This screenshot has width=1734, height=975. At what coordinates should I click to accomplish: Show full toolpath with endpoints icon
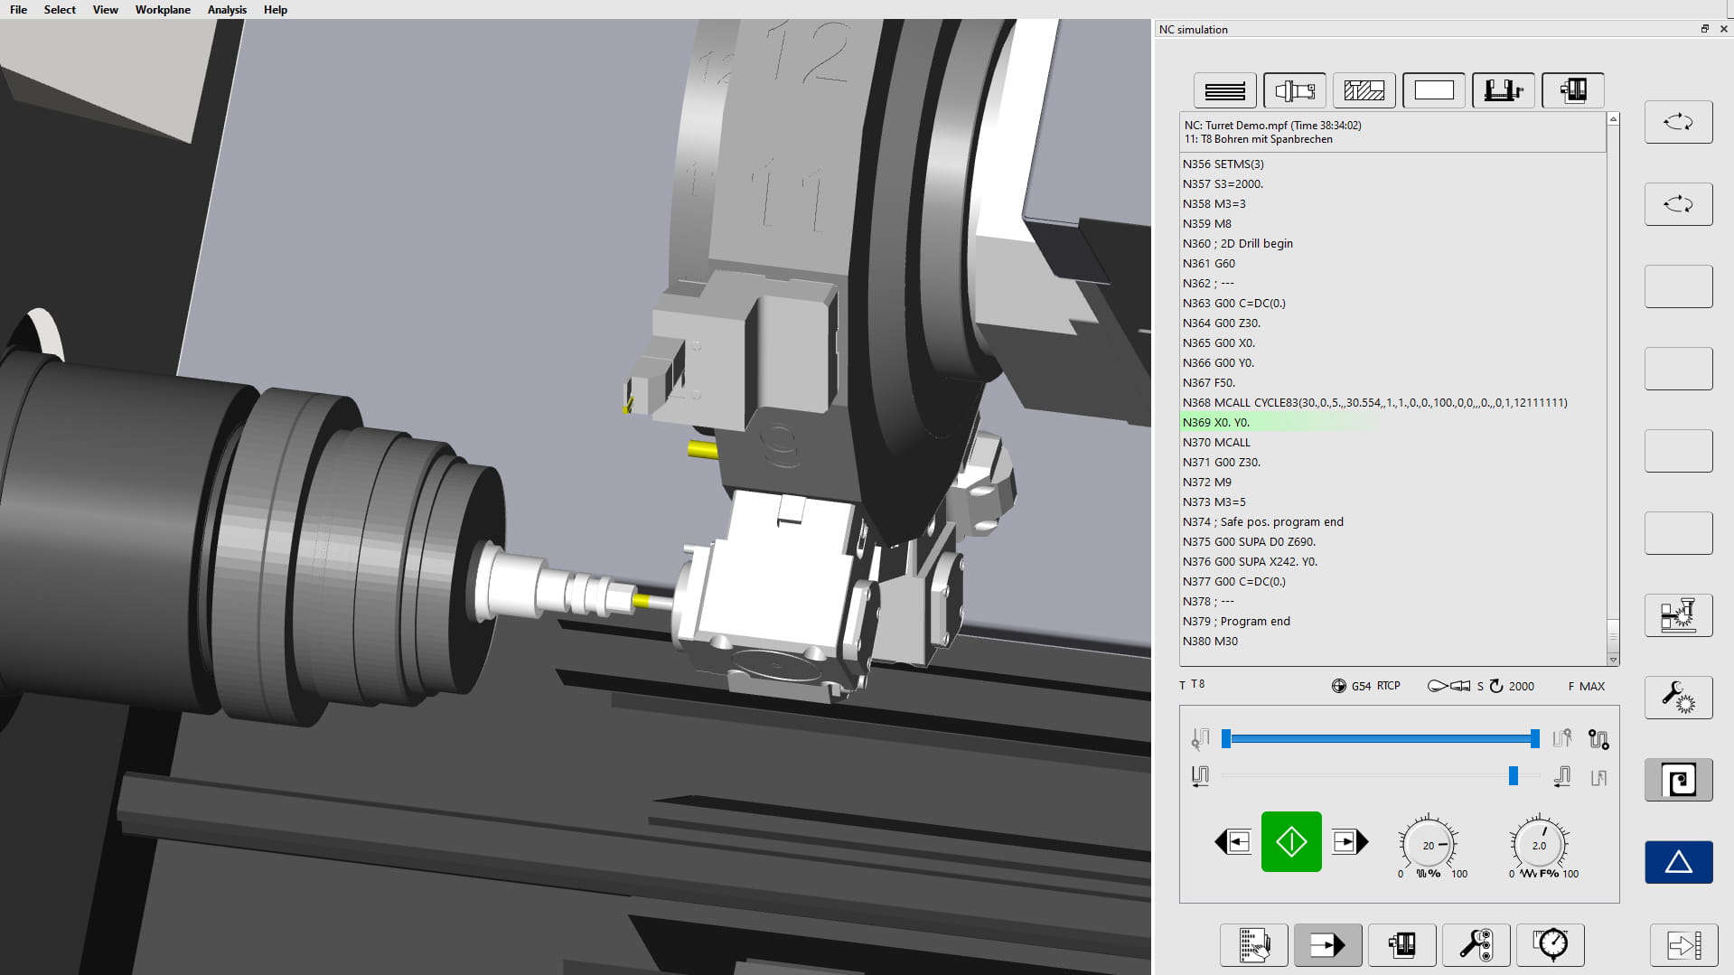click(1598, 739)
